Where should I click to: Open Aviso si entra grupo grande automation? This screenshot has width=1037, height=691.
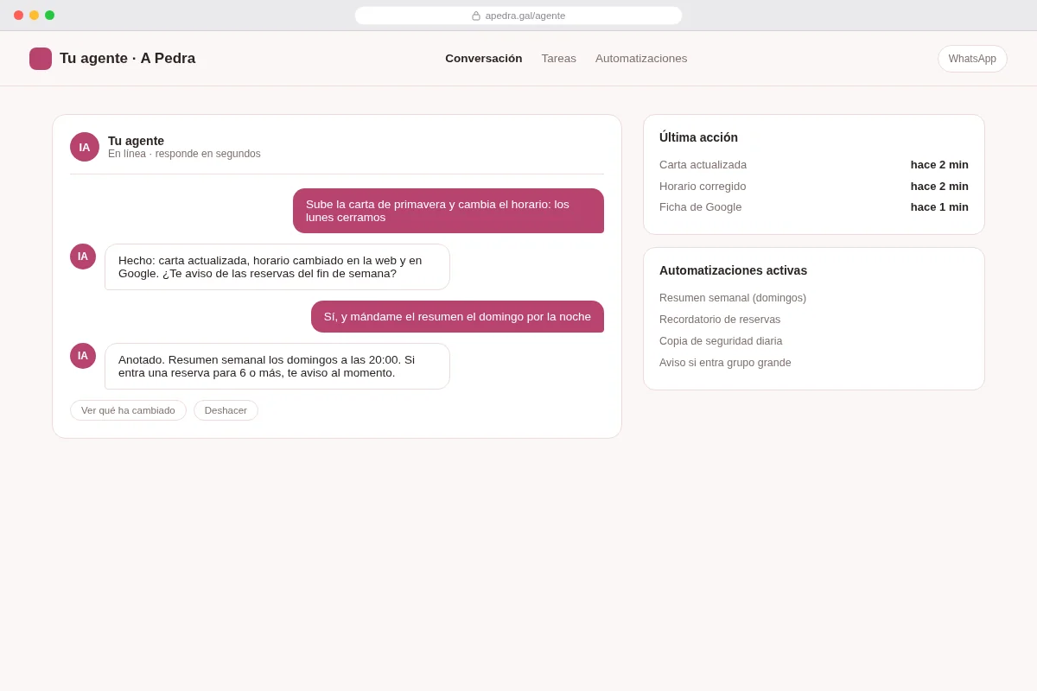725,363
